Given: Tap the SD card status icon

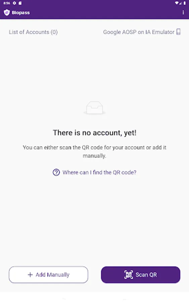Looking at the screenshot, I should click(20, 3).
